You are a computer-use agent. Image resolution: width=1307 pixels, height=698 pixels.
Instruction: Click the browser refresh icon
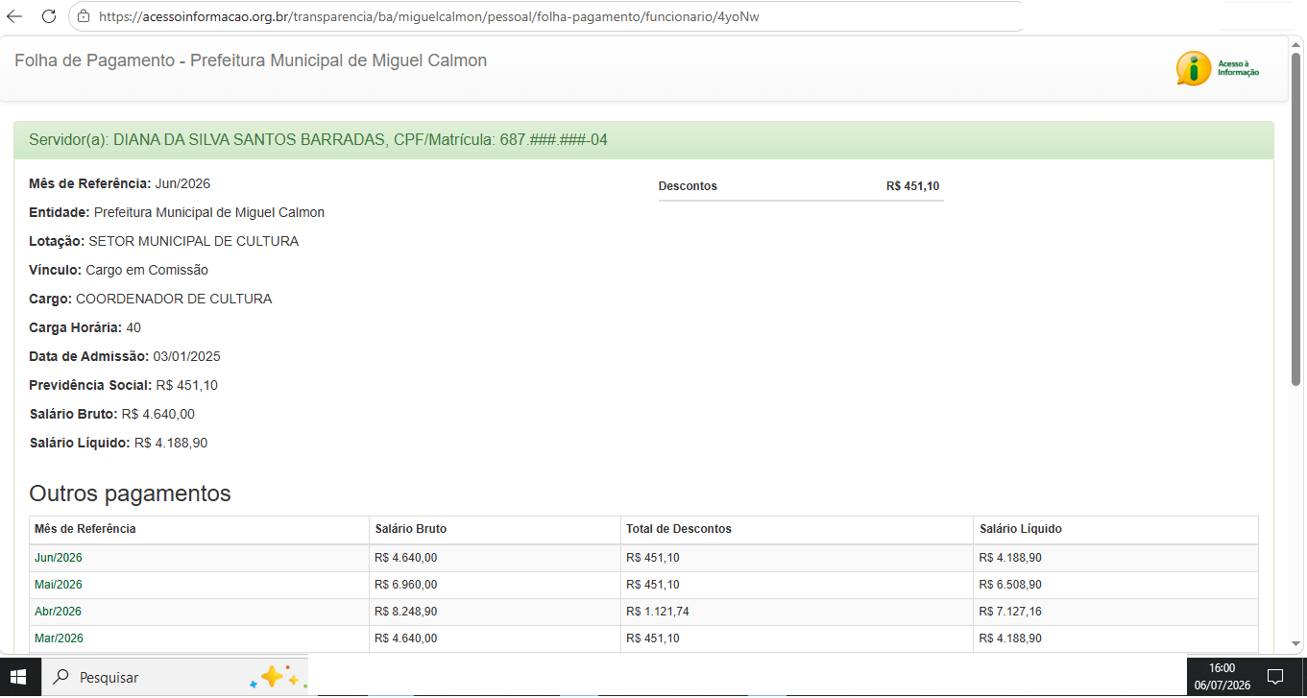pos(47,16)
